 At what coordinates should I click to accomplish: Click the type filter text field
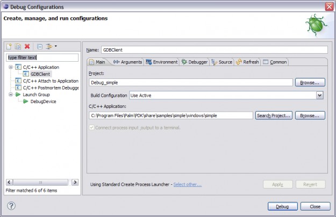pyautogui.click(x=42, y=57)
